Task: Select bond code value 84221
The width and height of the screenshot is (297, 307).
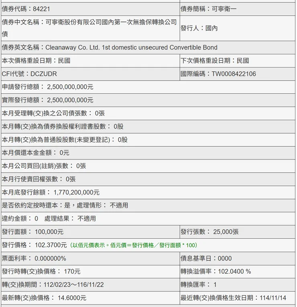Action: 41,9
